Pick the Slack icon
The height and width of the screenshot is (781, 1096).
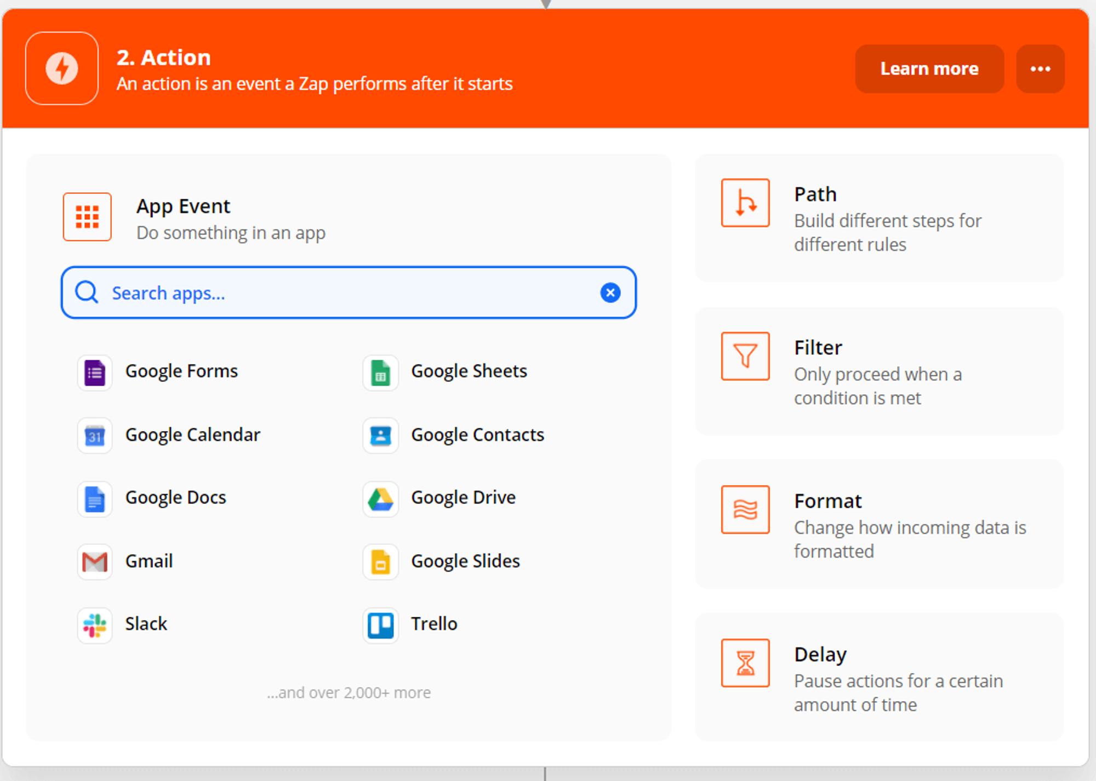pyautogui.click(x=95, y=625)
